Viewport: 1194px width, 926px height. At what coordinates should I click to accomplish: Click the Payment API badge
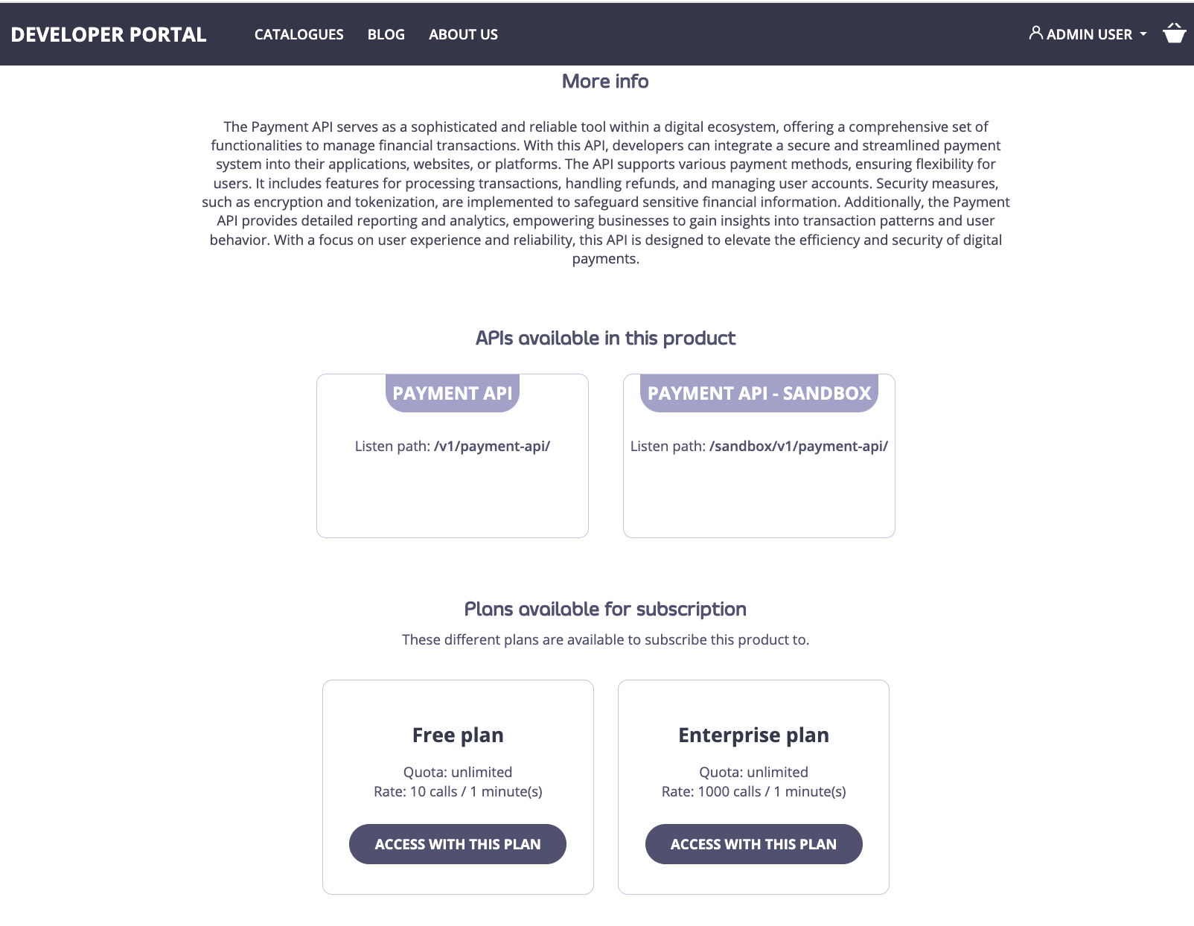tap(453, 393)
